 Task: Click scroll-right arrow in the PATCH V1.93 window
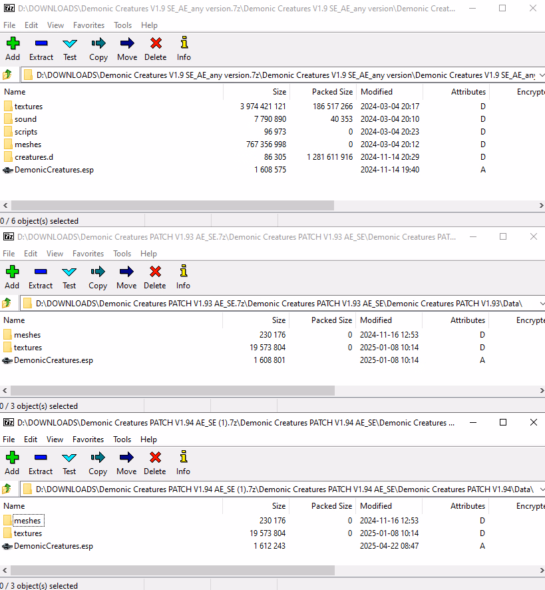pyautogui.click(x=542, y=391)
